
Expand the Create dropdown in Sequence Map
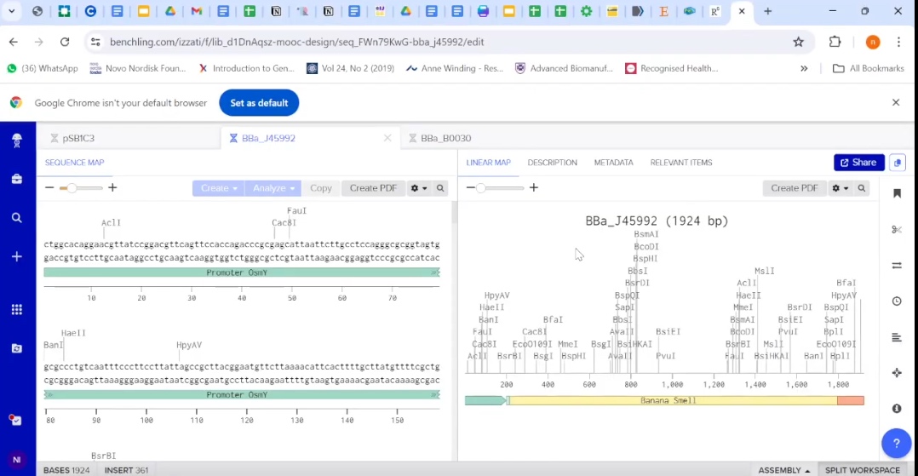point(219,188)
